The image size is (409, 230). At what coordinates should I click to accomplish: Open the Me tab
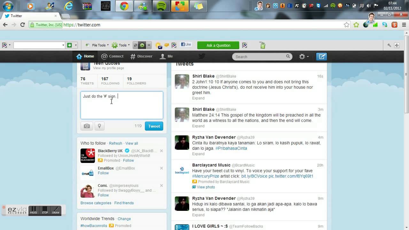(x=166, y=56)
